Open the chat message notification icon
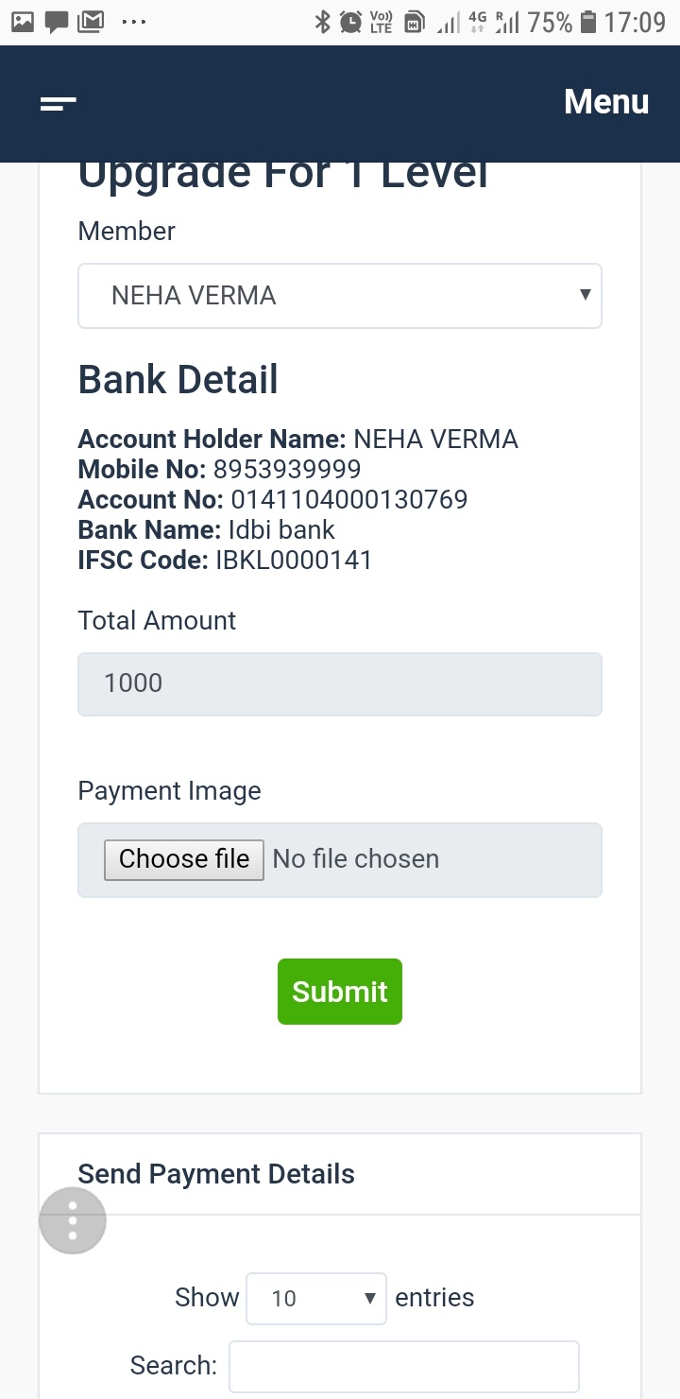The height and width of the screenshot is (1399, 680). (57, 23)
